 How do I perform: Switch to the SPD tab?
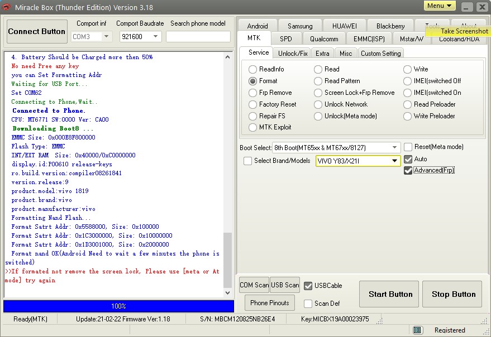(286, 39)
